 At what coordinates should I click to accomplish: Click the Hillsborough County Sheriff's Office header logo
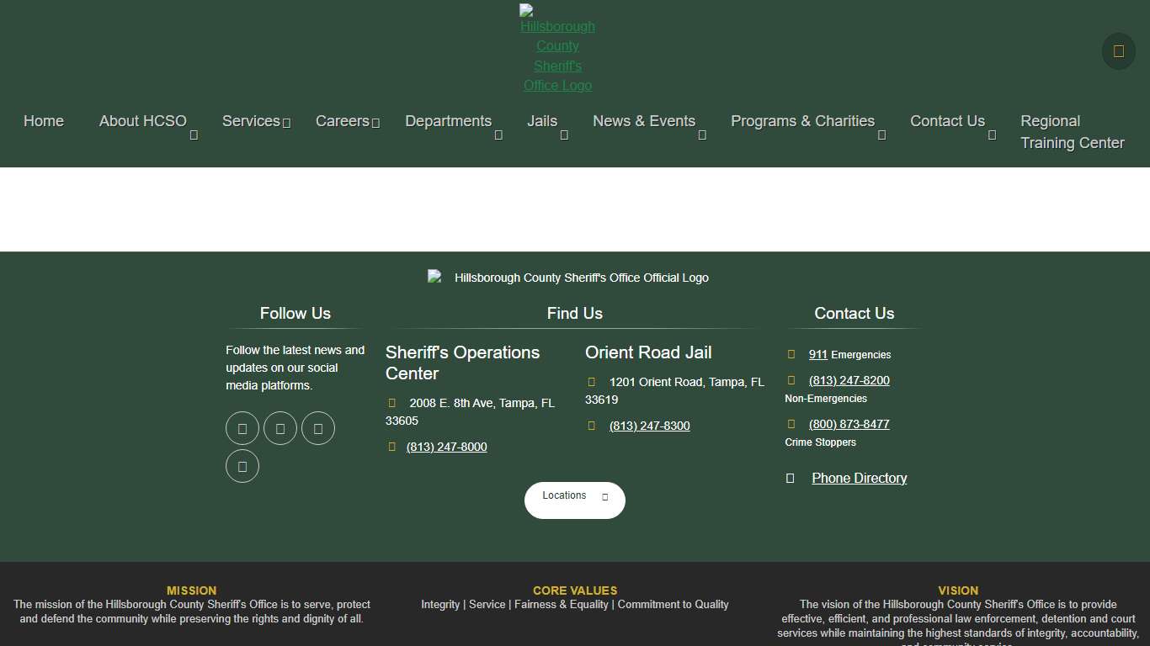[x=557, y=49]
